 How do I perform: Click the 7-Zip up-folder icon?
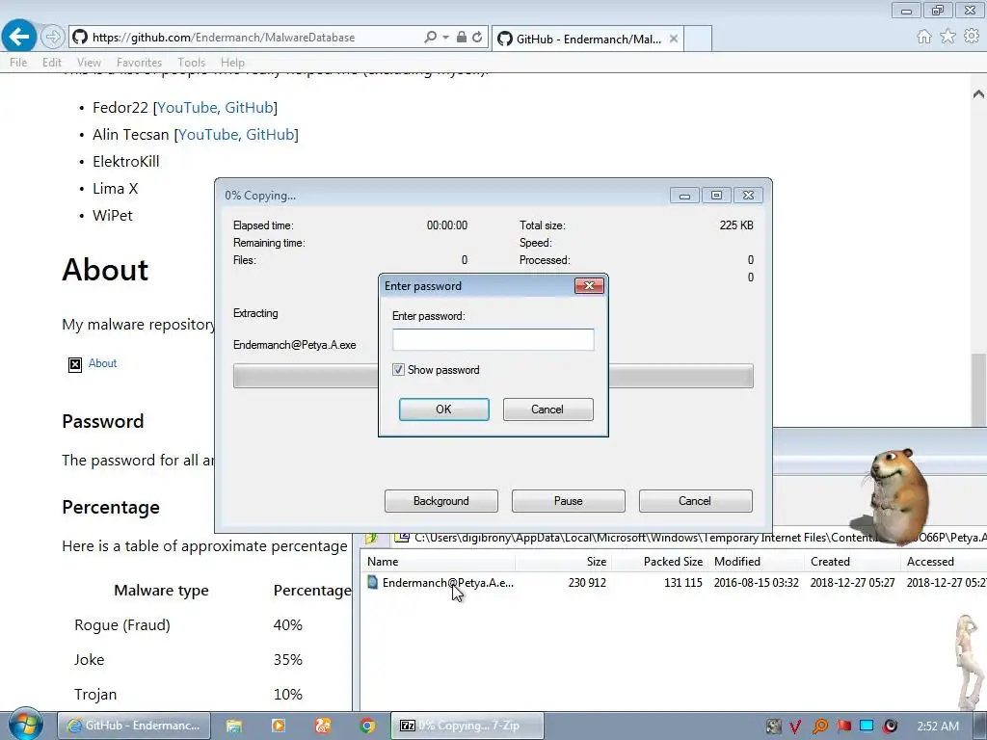pos(371,538)
